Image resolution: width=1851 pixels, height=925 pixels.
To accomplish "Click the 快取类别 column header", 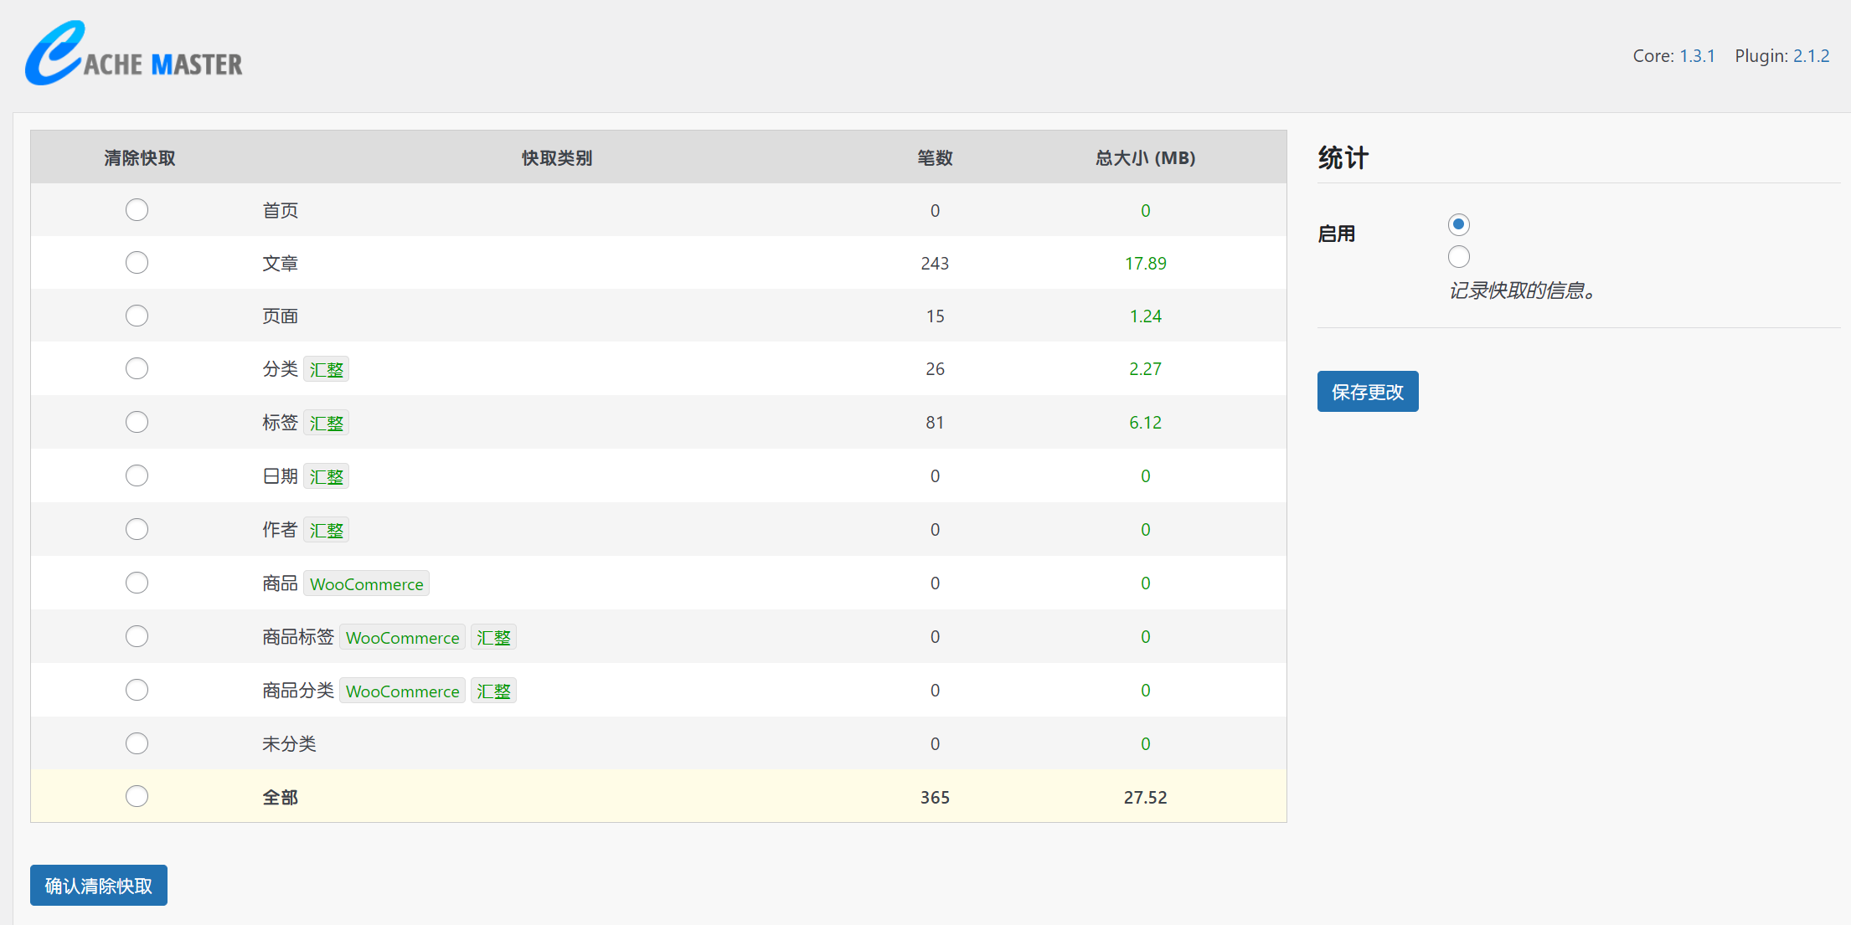I will (x=557, y=157).
